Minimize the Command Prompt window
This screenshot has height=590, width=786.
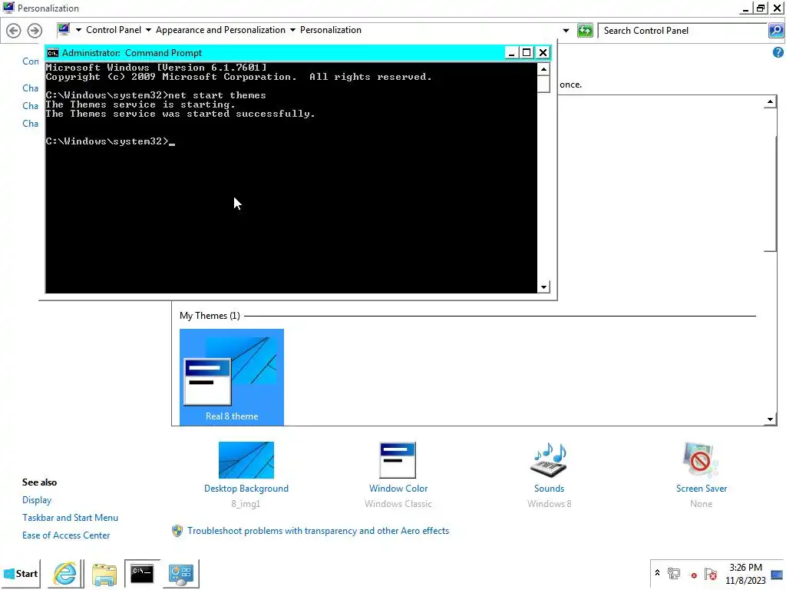point(511,53)
